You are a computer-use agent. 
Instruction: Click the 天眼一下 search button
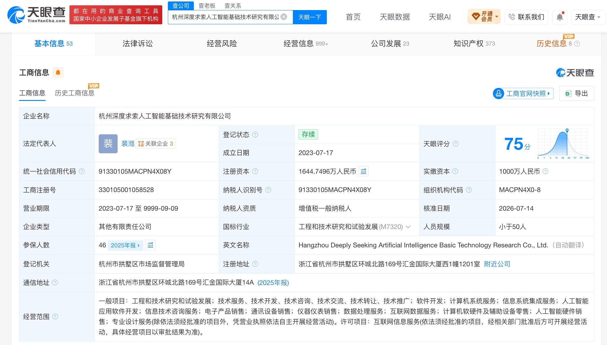click(x=310, y=17)
